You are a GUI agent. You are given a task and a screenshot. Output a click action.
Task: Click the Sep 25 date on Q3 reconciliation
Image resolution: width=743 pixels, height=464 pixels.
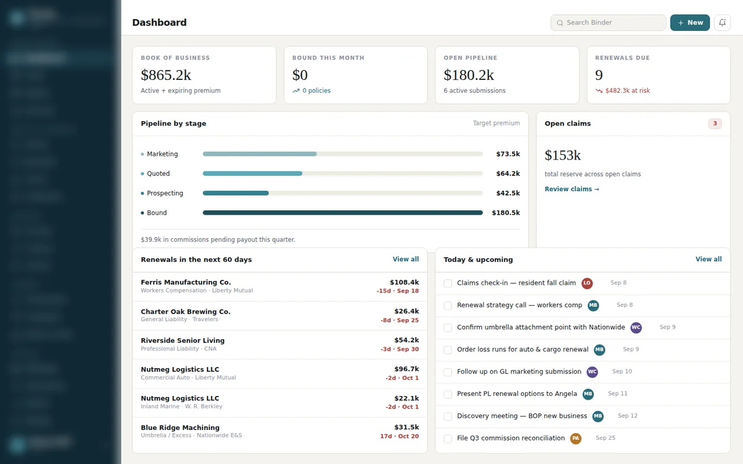tap(606, 438)
